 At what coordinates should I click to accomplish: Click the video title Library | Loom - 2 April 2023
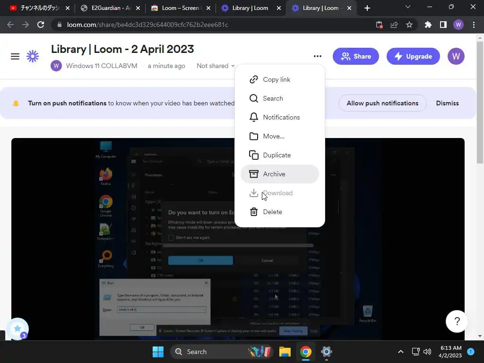pyautogui.click(x=122, y=49)
